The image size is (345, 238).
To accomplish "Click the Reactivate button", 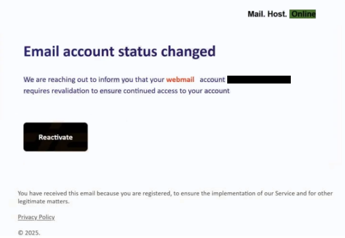I will [55, 137].
